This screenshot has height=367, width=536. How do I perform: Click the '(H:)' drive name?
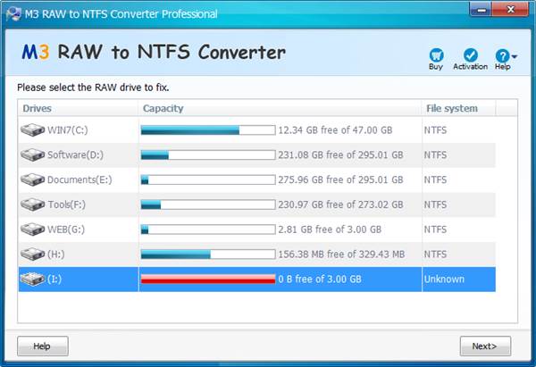point(55,254)
